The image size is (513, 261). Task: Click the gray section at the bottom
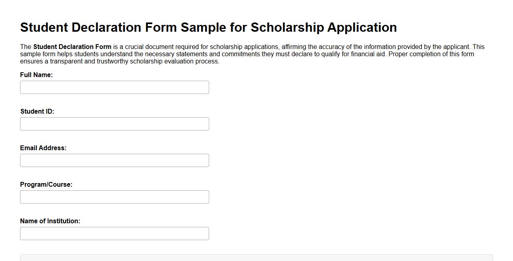[x=256, y=259]
